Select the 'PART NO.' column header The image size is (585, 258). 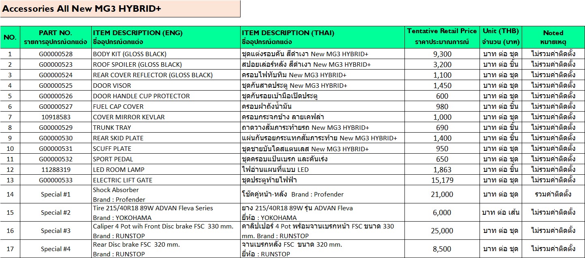(56, 37)
